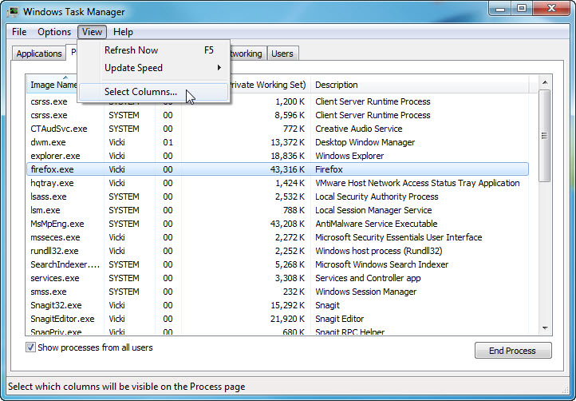
Task: Click the Task Manager title bar icon
Action: coord(13,11)
